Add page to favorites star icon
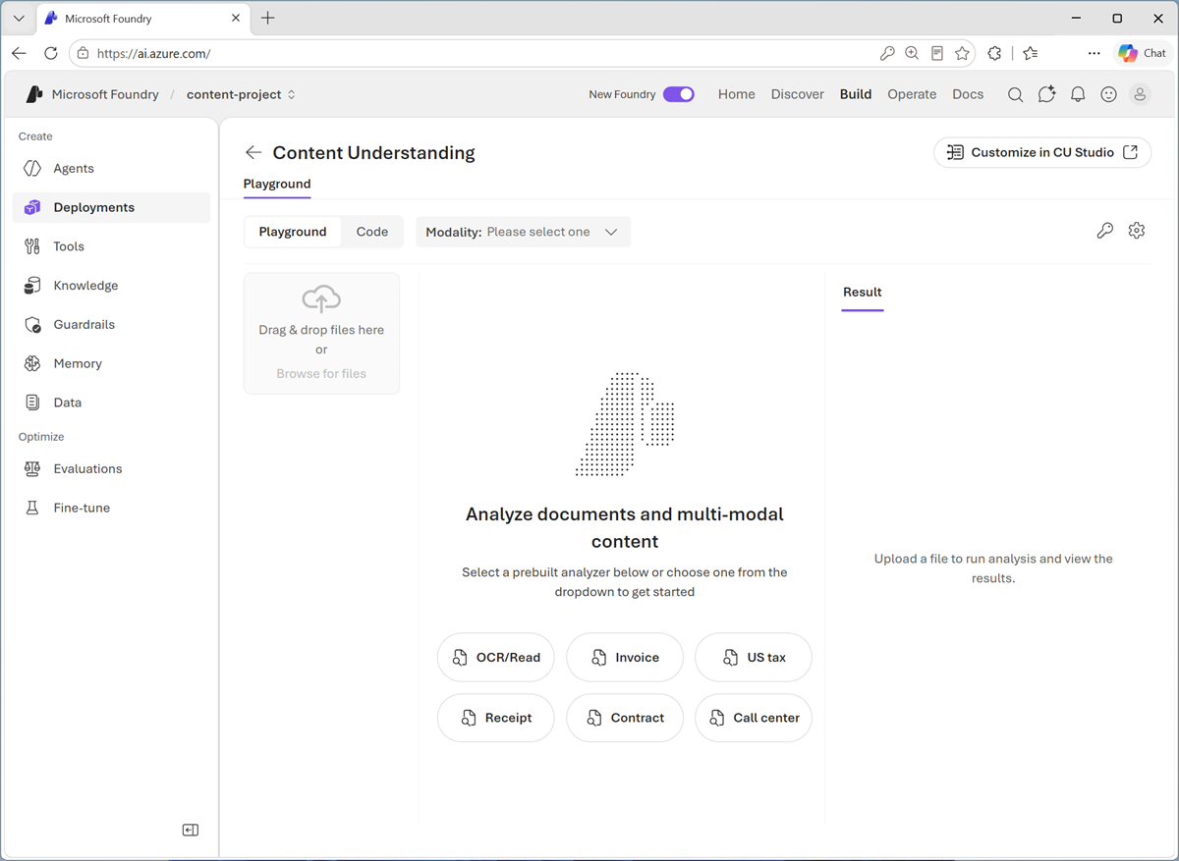Image resolution: width=1179 pixels, height=861 pixels. click(x=963, y=54)
